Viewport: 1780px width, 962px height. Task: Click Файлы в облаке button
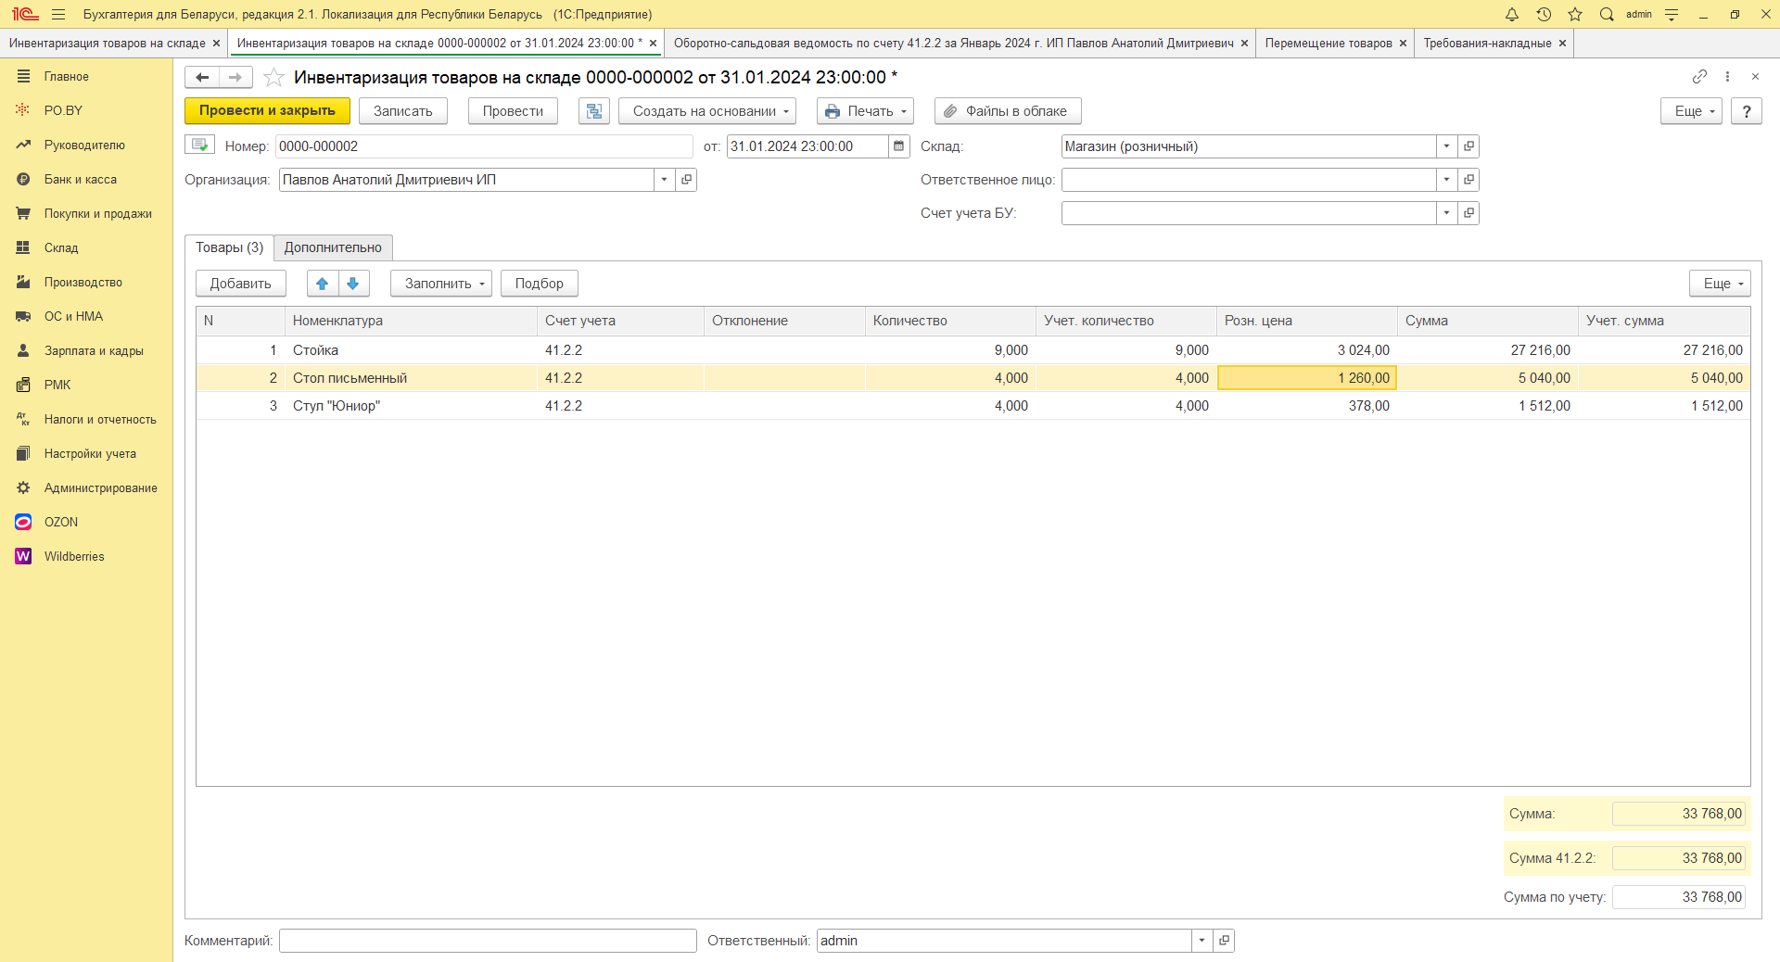(x=1008, y=111)
